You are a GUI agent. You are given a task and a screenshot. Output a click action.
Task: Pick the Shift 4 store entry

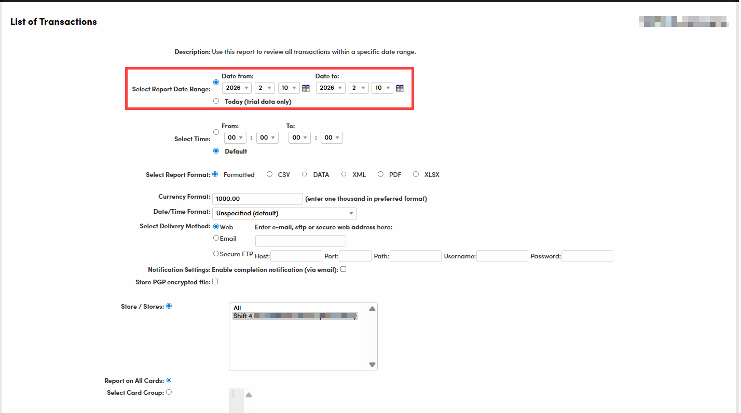click(295, 315)
